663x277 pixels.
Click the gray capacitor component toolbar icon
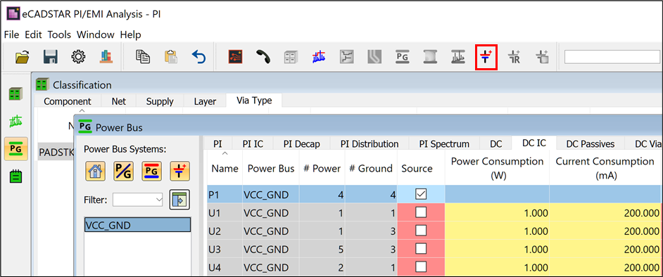(x=542, y=56)
